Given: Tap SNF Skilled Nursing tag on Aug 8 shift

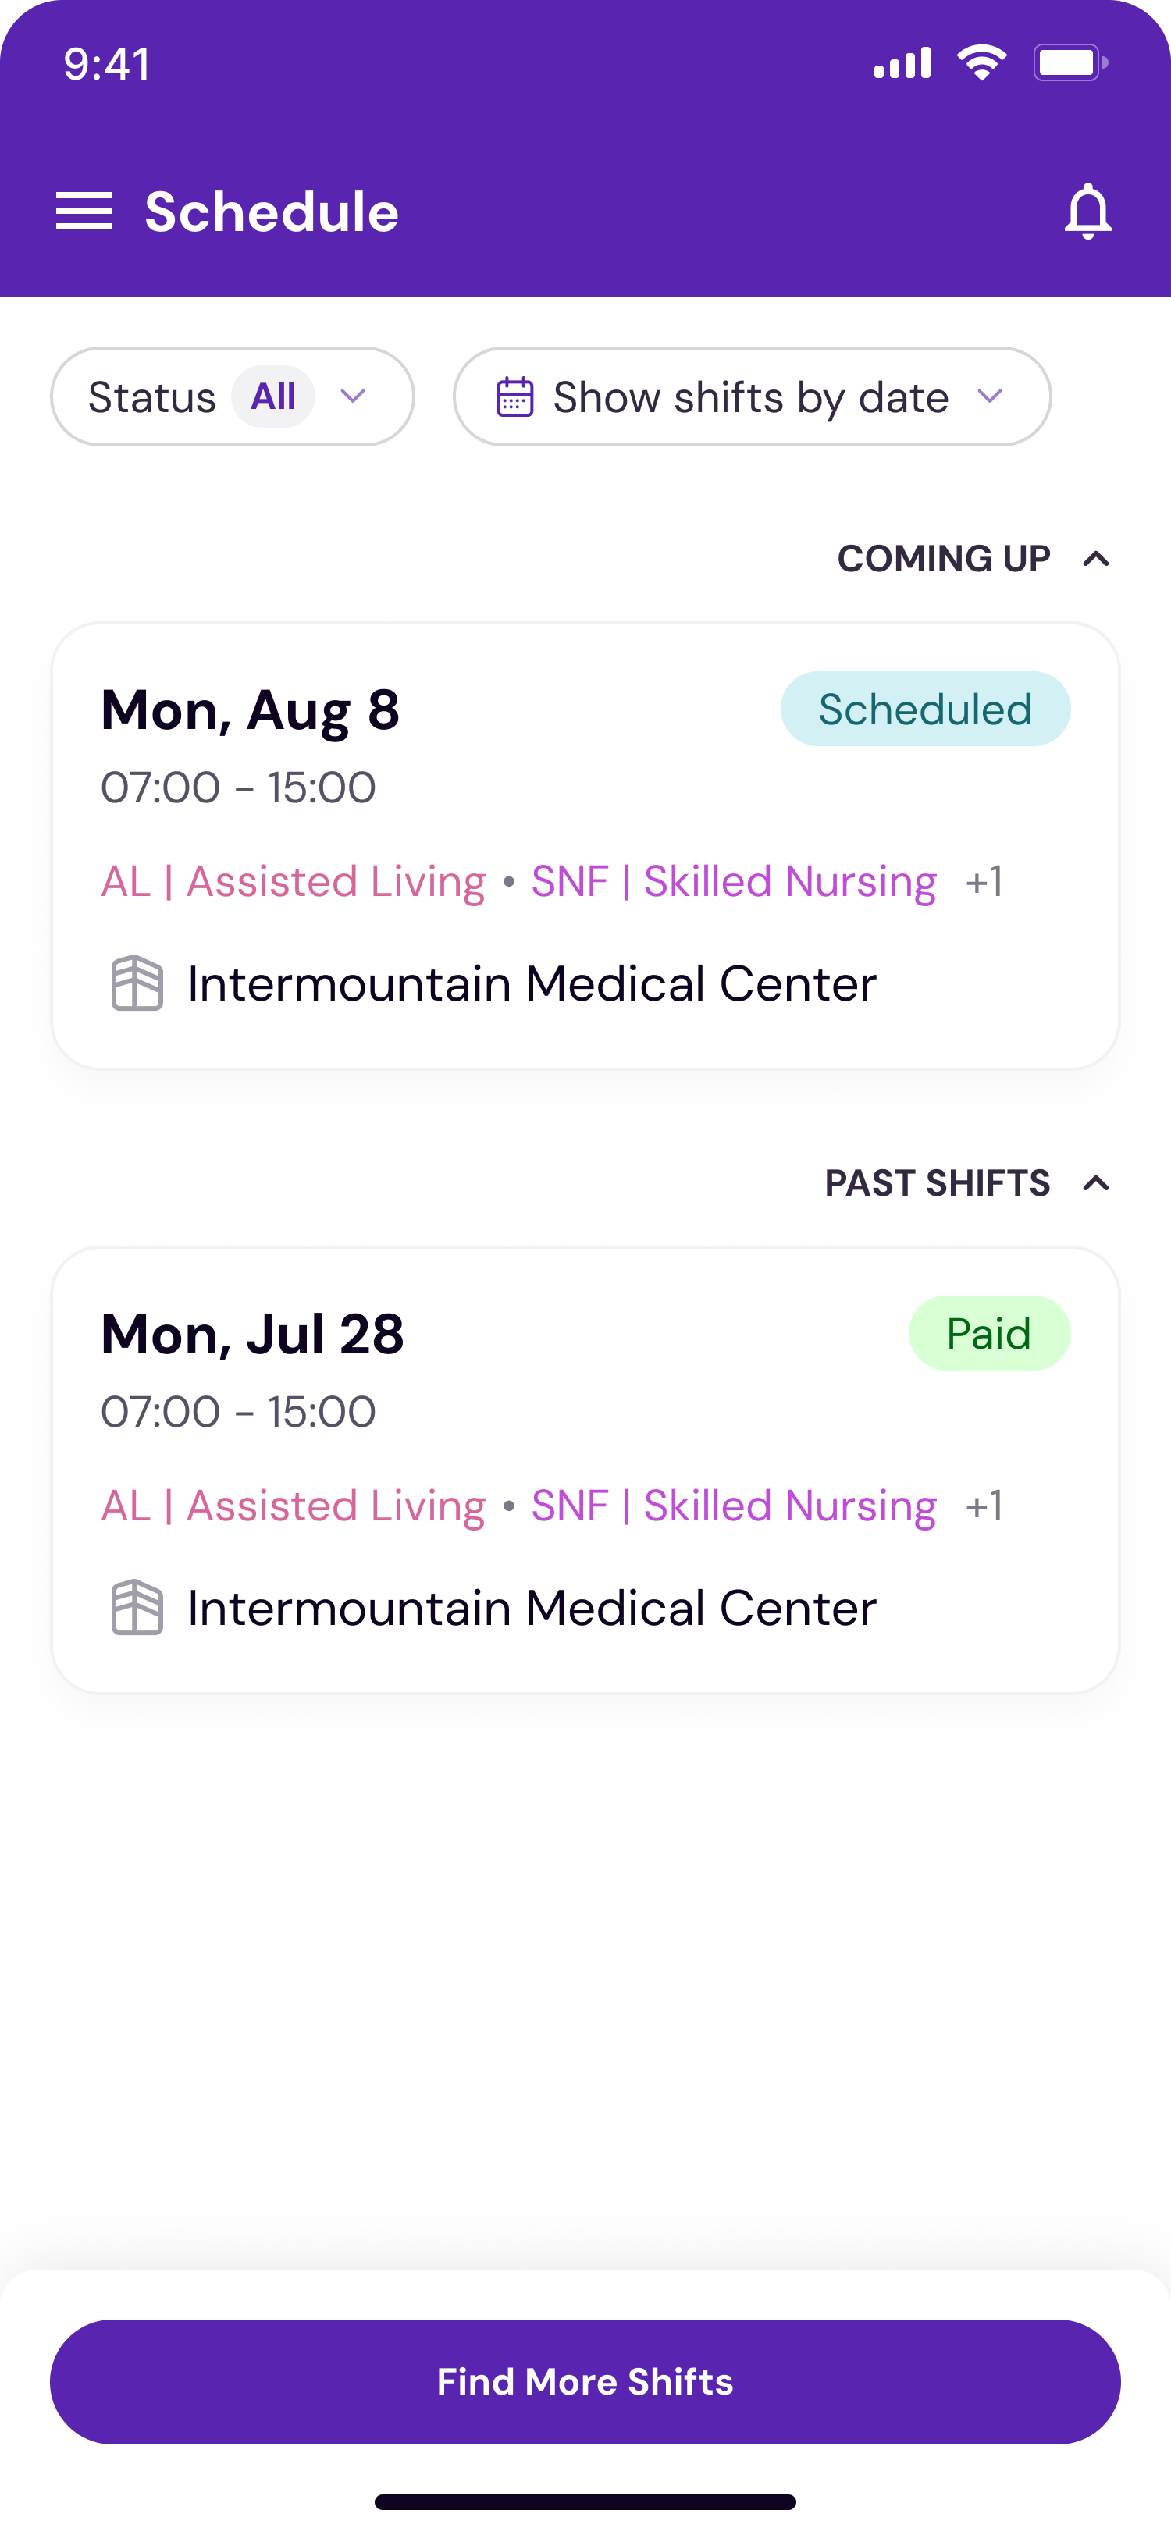Looking at the screenshot, I should click(734, 882).
